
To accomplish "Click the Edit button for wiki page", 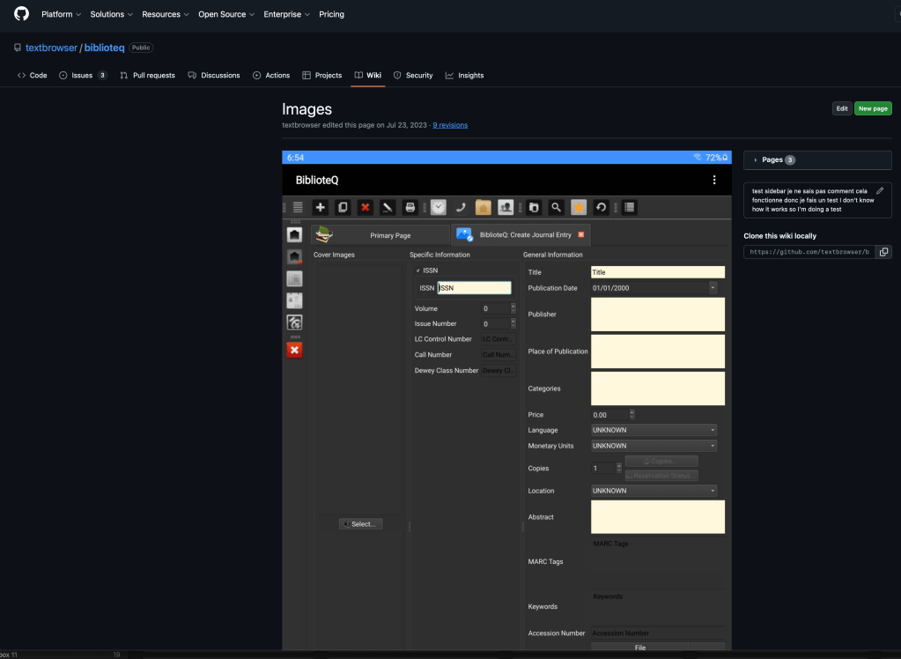I will [842, 108].
